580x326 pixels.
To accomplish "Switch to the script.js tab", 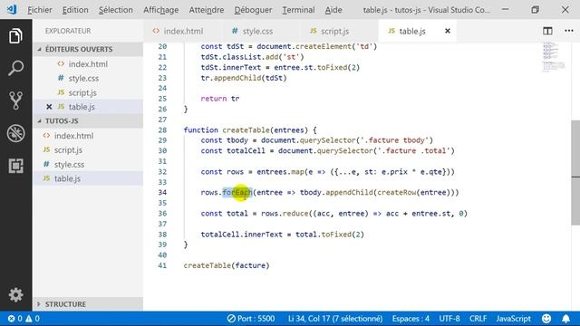I will [339, 31].
